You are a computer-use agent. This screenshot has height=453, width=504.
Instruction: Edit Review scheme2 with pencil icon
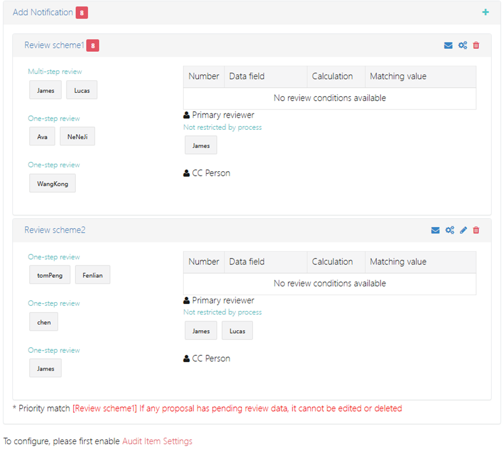[x=463, y=230]
